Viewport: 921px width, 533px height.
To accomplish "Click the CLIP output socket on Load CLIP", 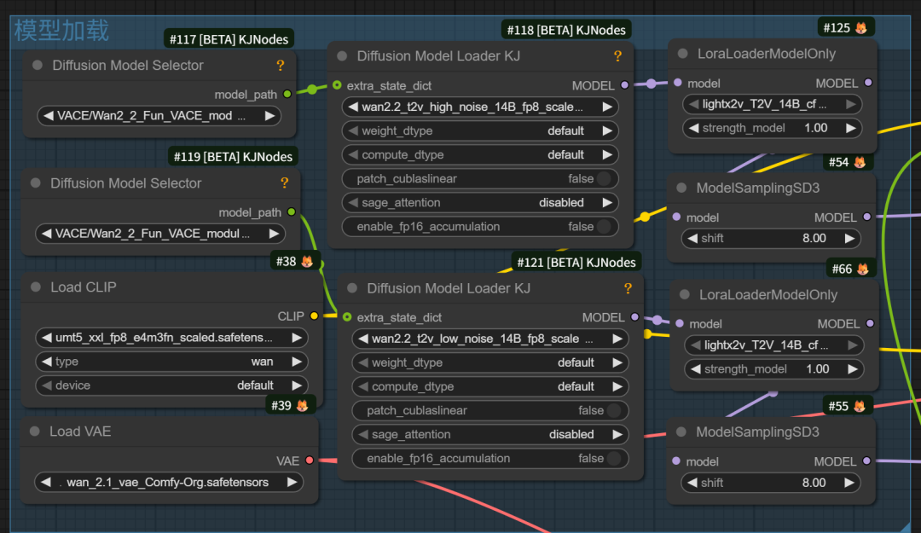I will pos(314,316).
